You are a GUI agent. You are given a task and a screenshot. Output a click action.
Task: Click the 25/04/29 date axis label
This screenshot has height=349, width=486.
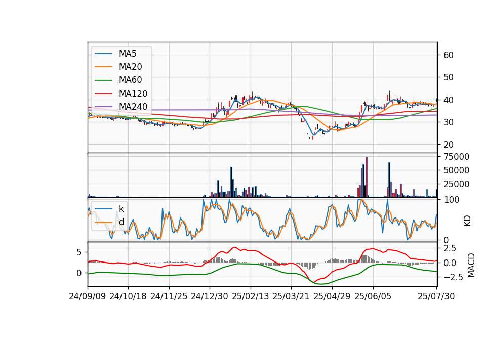(x=332, y=296)
